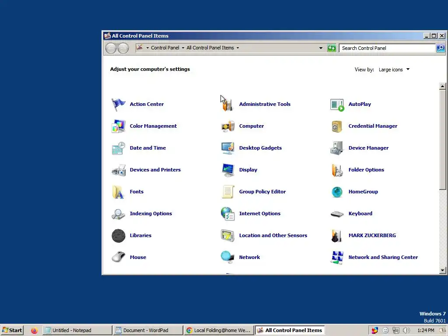
Task: Open the Color Management icon
Action: (x=118, y=126)
